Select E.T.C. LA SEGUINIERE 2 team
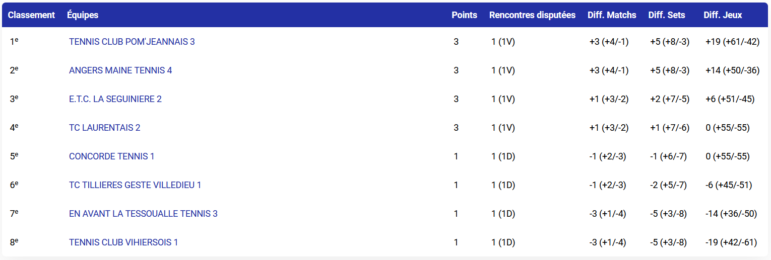 click(115, 99)
